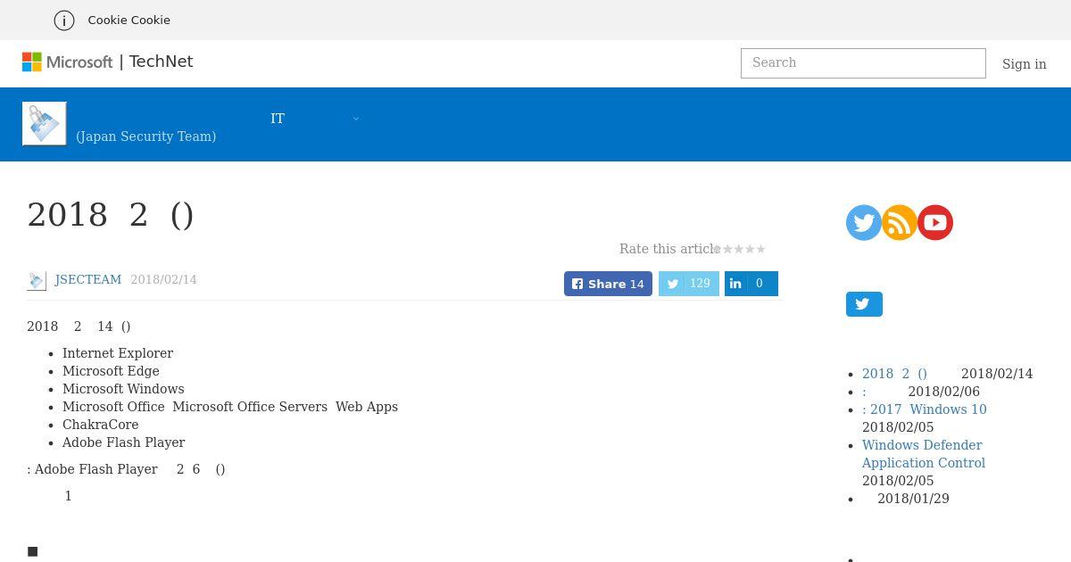Image resolution: width=1071 pixels, height=562 pixels.
Task: Click the cookie notice info icon
Action: coord(64,20)
